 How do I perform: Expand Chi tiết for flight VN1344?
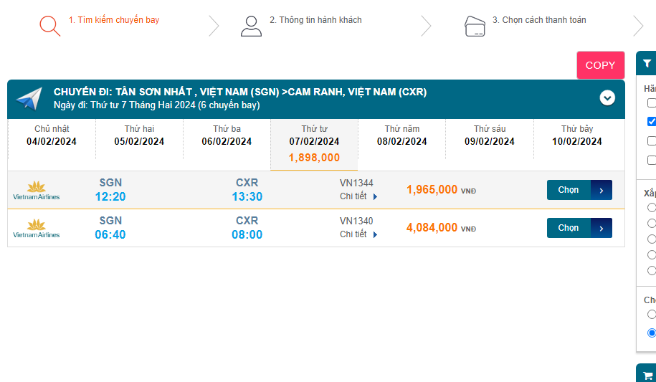(358, 196)
